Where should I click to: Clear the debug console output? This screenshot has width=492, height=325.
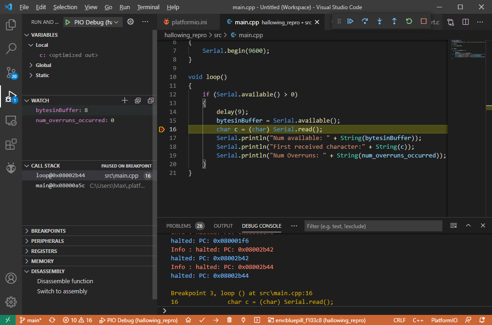tap(453, 226)
